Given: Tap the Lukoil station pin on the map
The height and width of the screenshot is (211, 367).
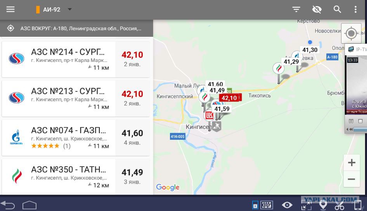Looking at the screenshot, I should [x=209, y=115].
